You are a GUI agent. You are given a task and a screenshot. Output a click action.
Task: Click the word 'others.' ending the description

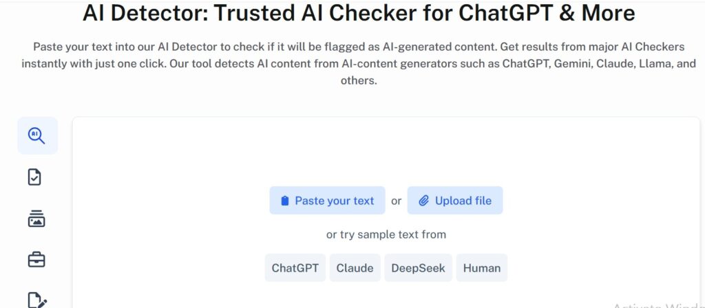coord(359,80)
